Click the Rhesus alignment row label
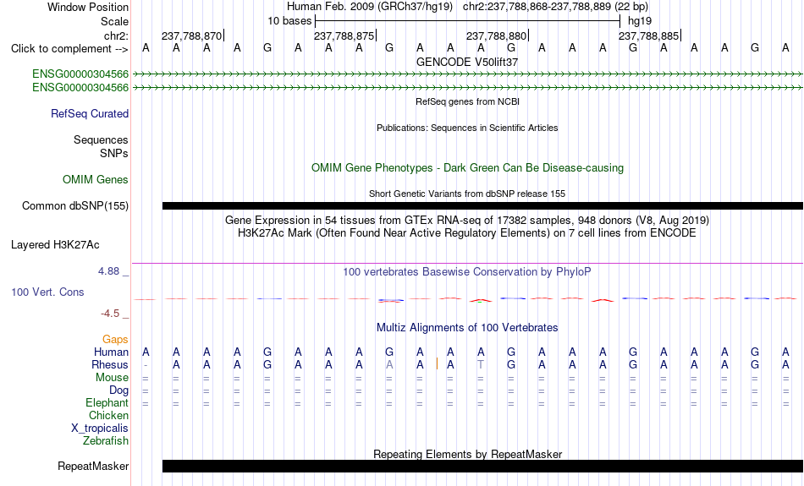The width and height of the screenshot is (804, 486). tap(110, 365)
